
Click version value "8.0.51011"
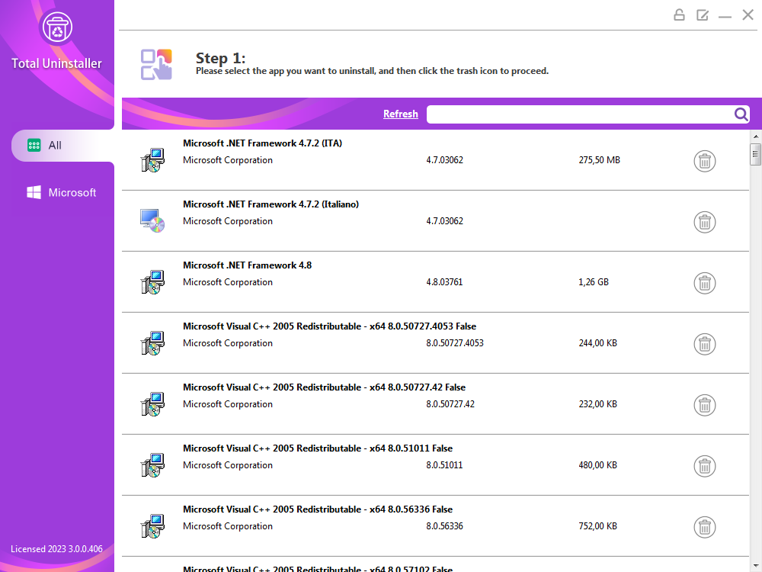(x=445, y=465)
